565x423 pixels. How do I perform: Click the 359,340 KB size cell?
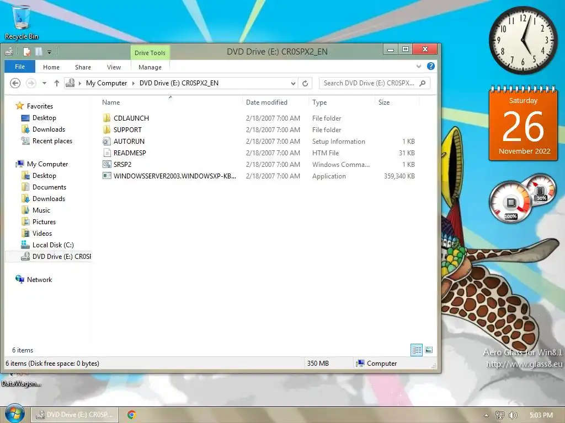point(399,176)
